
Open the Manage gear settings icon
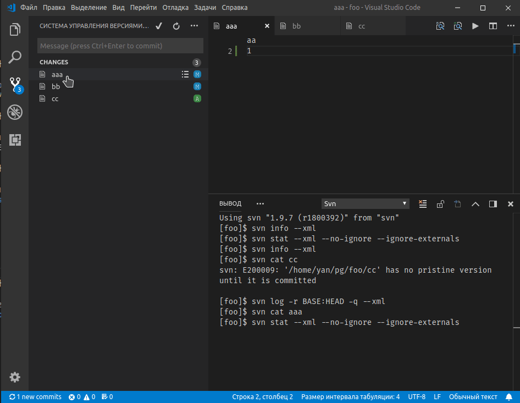click(x=15, y=377)
